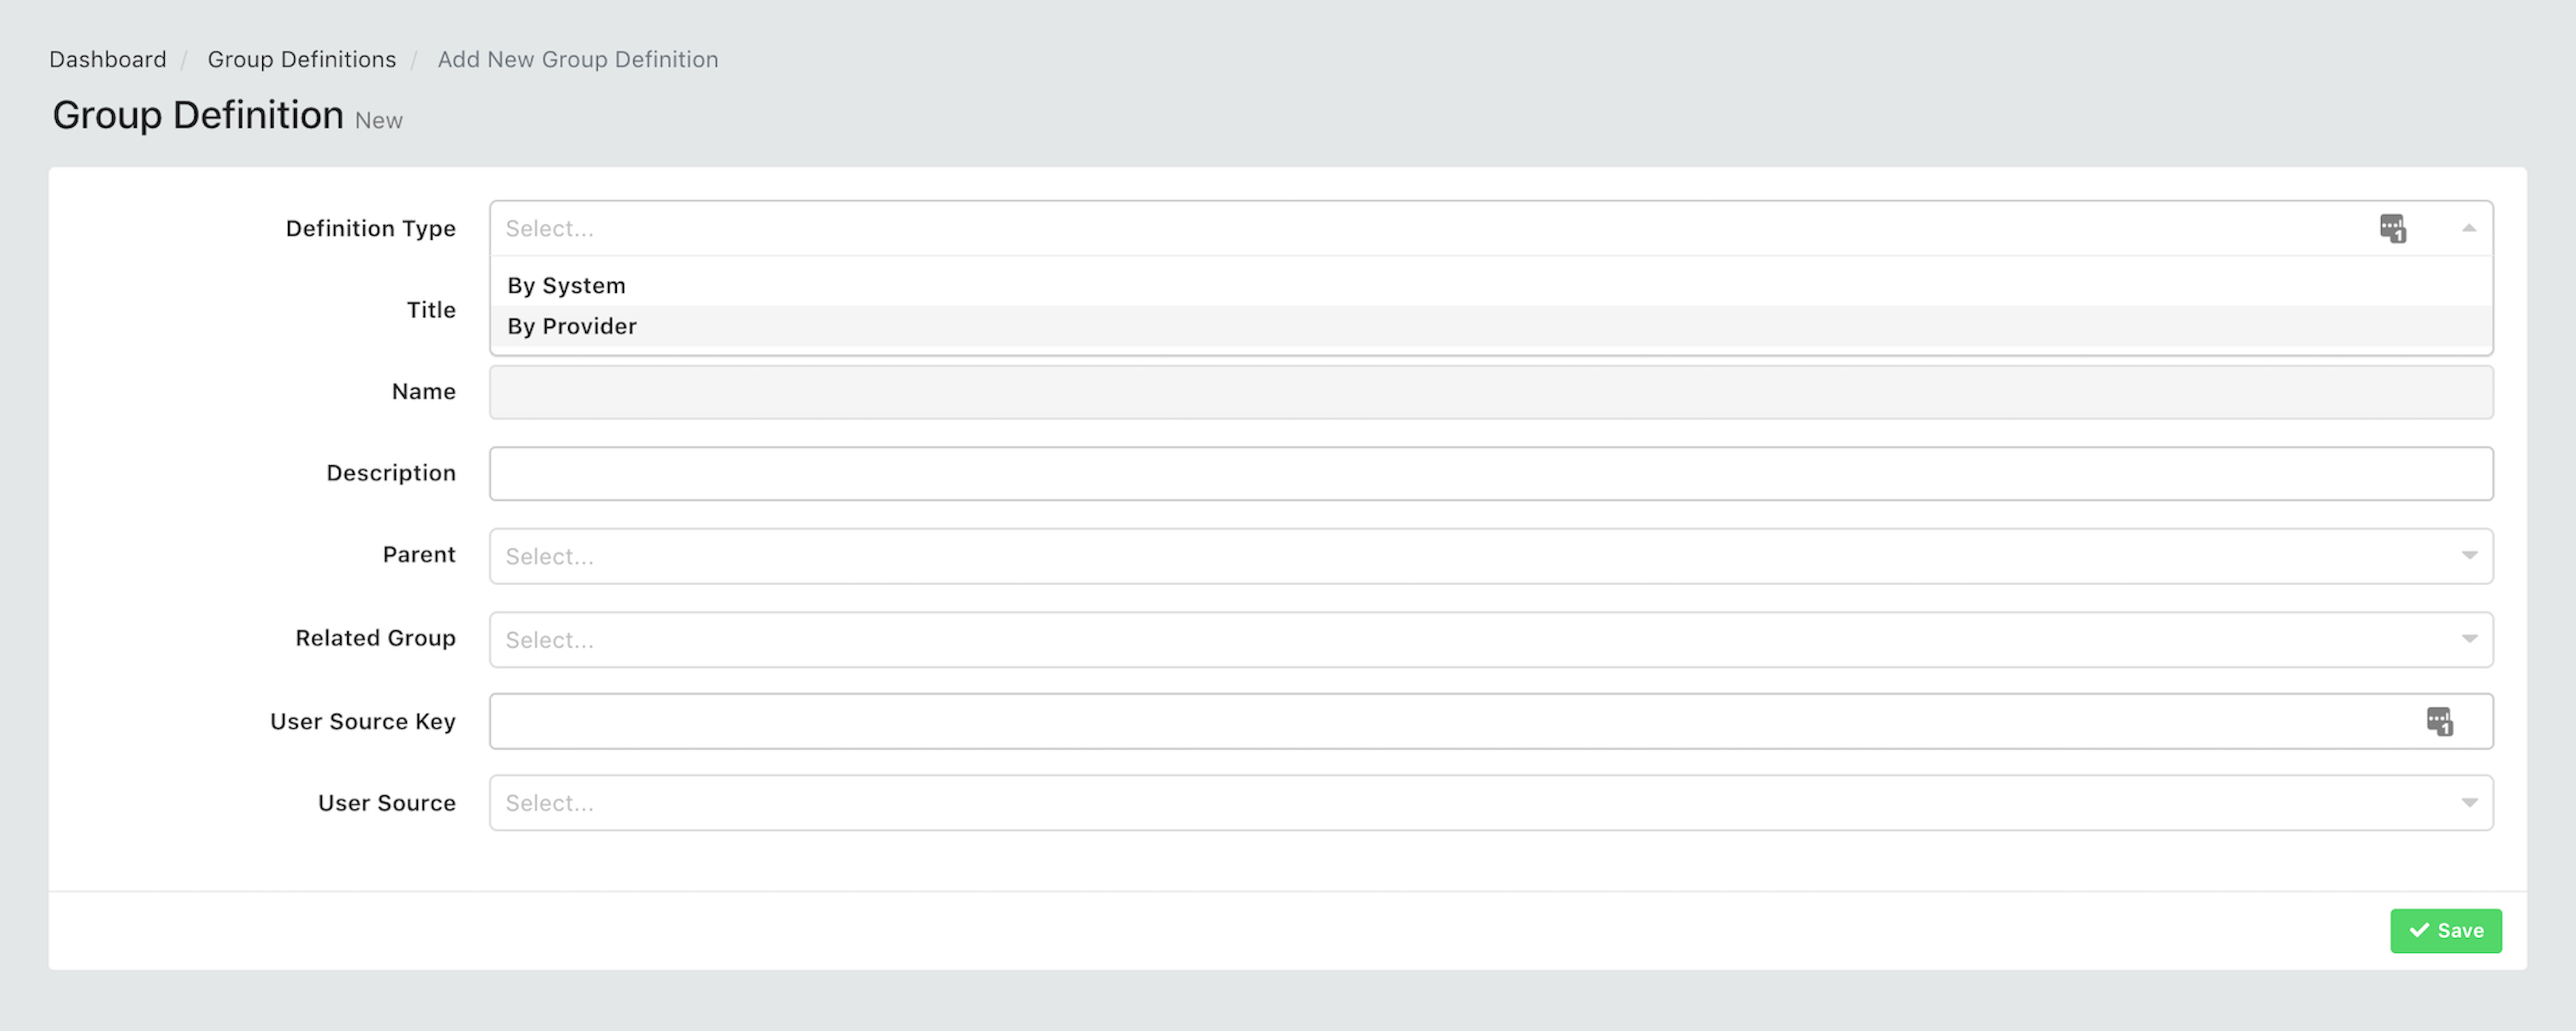Open the Group Definitions breadcrumb link
The image size is (2576, 1031).
(301, 60)
